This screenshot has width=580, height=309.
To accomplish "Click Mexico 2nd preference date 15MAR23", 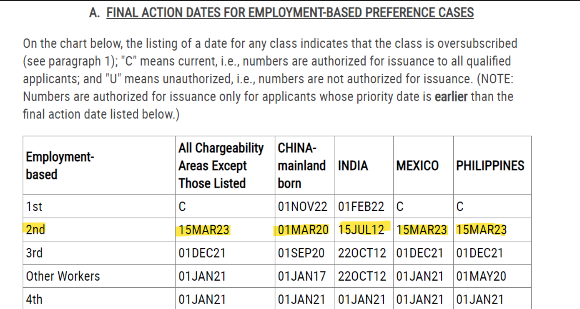I will point(422,230).
